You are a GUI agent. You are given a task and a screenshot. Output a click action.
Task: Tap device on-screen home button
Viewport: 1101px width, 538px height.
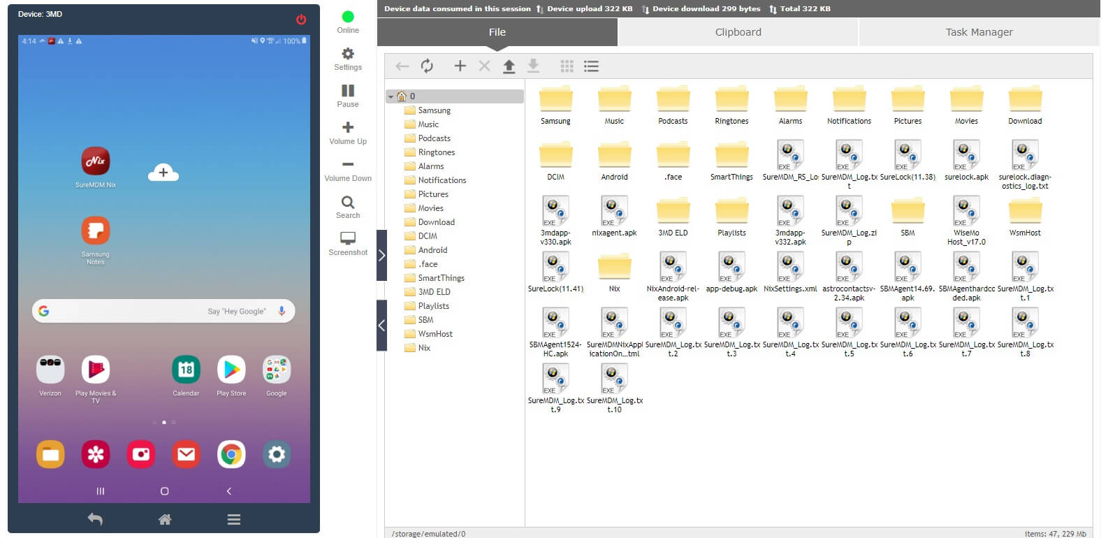pyautogui.click(x=165, y=491)
